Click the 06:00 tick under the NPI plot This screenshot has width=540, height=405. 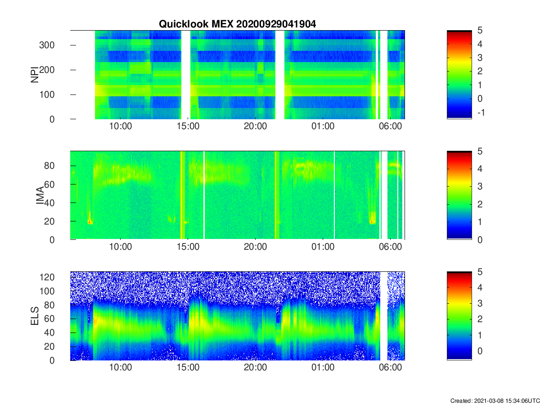point(390,126)
